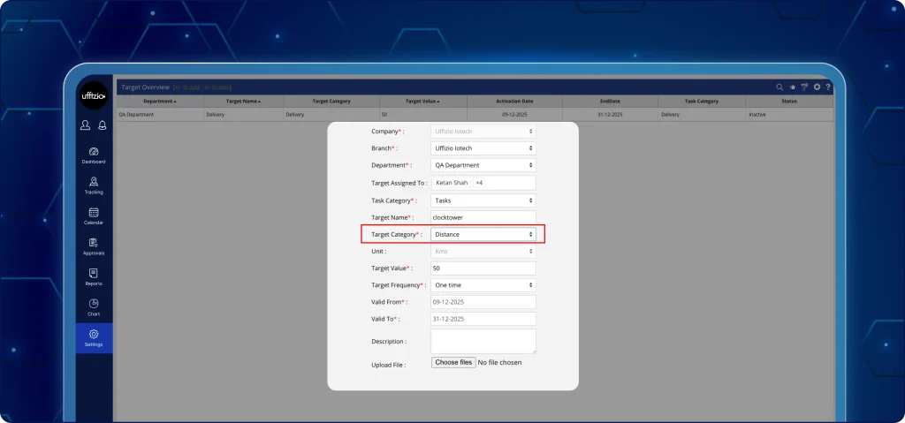Click the filter funnel icon in the header
The height and width of the screenshot is (423, 905).
pos(804,87)
